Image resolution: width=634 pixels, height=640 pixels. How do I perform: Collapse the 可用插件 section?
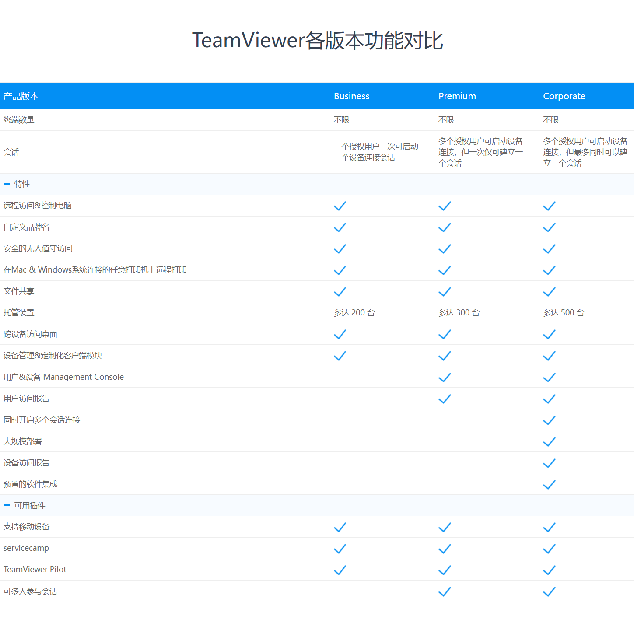pyautogui.click(x=7, y=505)
